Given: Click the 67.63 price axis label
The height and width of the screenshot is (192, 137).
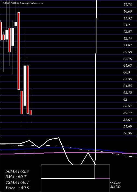Looking at the screenshot, I should pyautogui.click(x=128, y=66).
